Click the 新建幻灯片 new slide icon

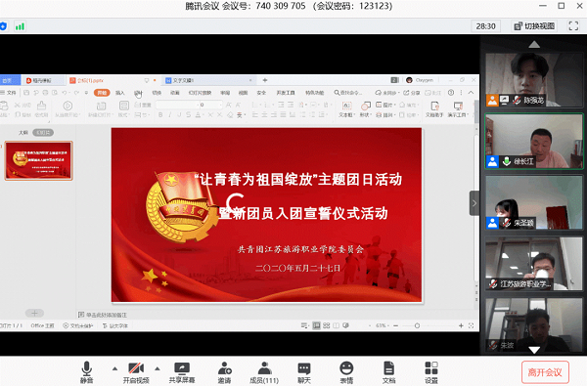point(101,106)
